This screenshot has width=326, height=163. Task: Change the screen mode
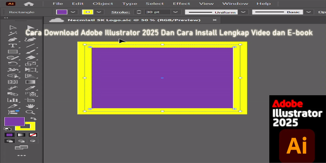[21, 147]
